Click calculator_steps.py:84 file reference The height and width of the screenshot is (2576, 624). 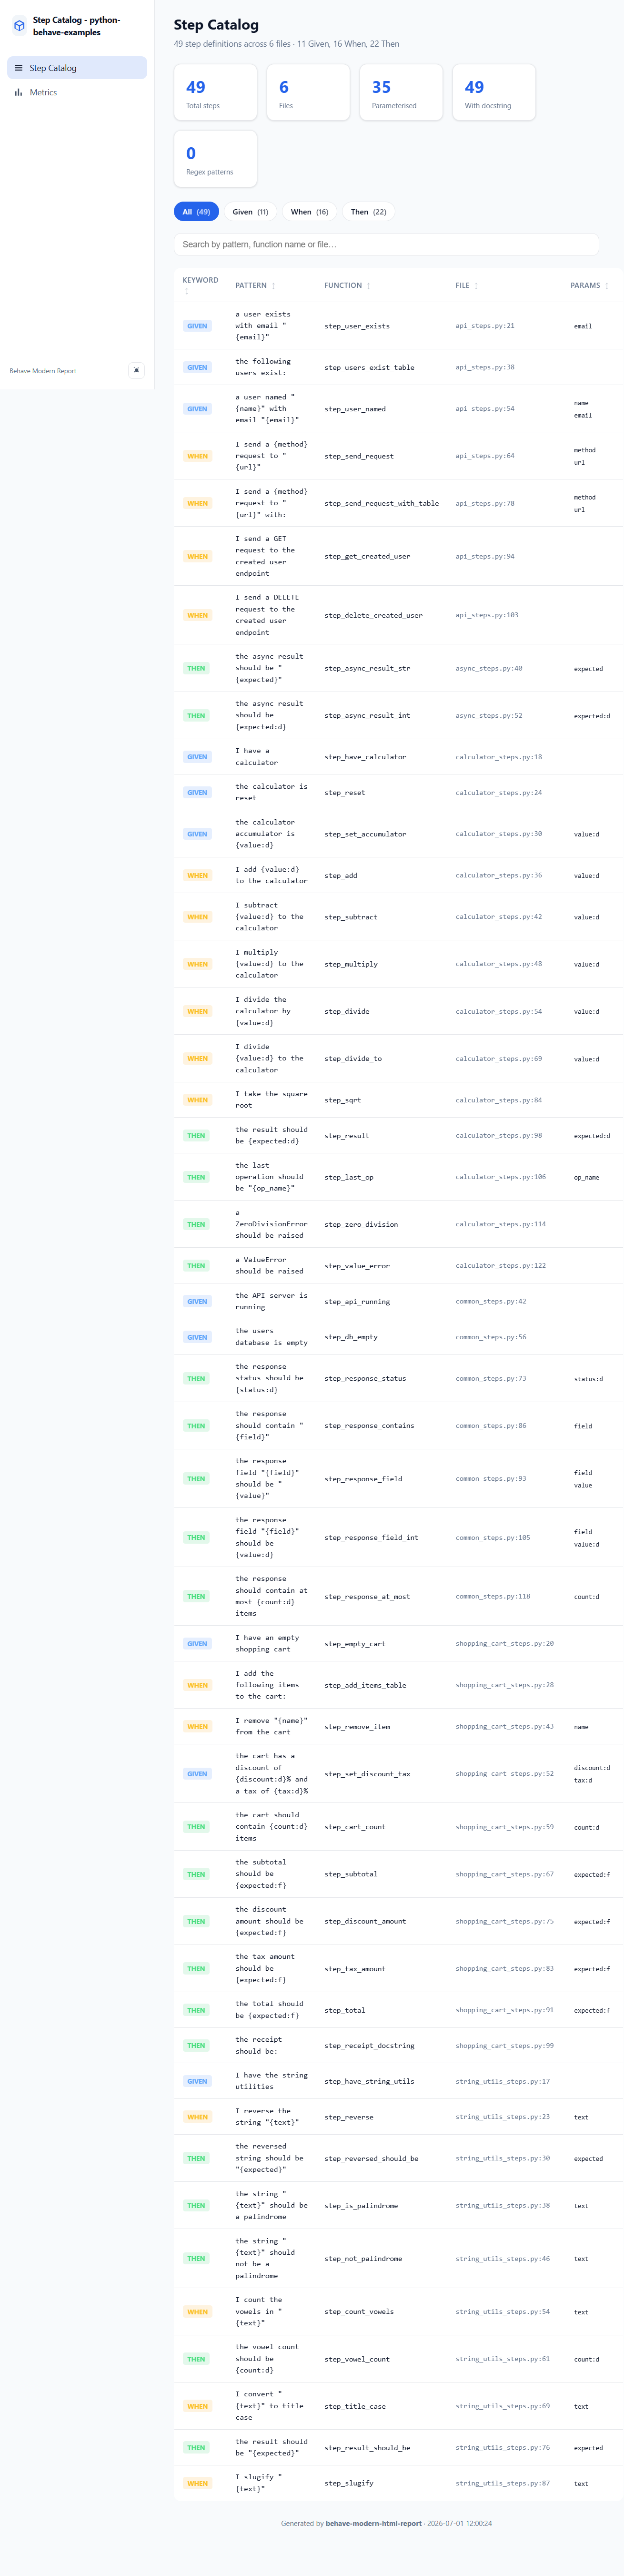tap(499, 1100)
